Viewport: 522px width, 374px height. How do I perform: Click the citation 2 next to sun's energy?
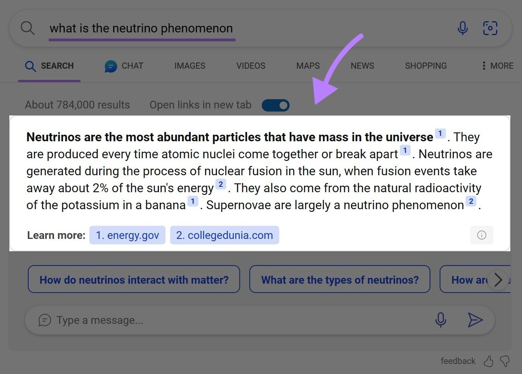point(221,184)
